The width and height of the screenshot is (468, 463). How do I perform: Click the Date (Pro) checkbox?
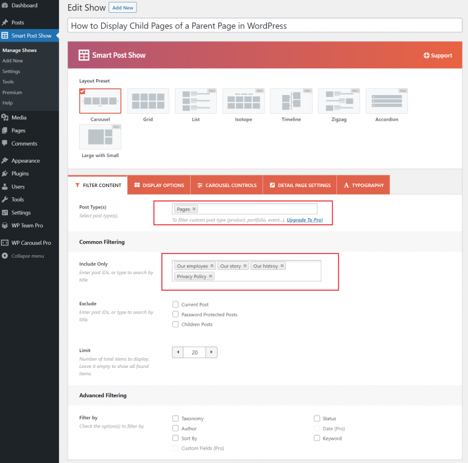pos(317,428)
